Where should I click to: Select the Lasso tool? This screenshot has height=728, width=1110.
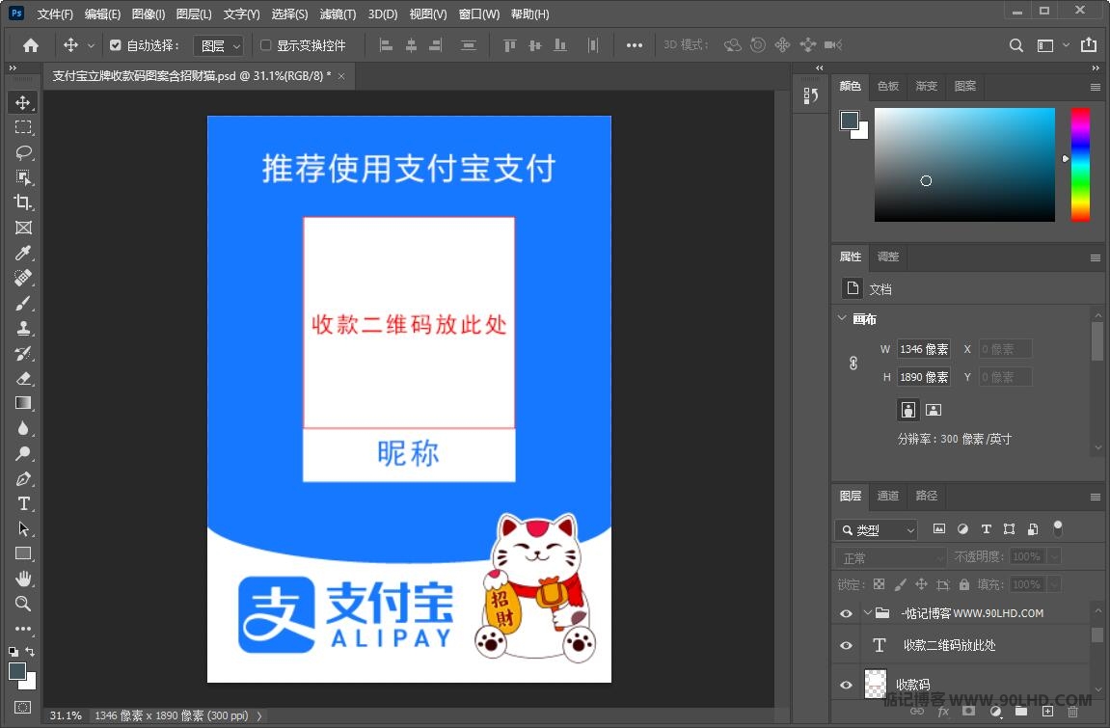(x=22, y=152)
